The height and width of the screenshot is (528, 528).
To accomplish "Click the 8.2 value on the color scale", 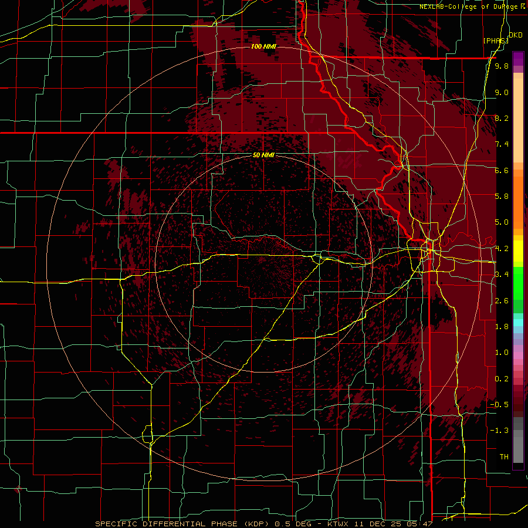I will pyautogui.click(x=502, y=118).
